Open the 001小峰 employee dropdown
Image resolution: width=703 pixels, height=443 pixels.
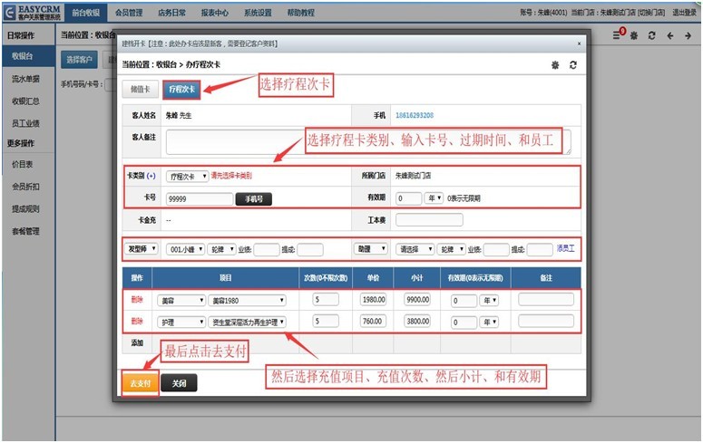(186, 249)
